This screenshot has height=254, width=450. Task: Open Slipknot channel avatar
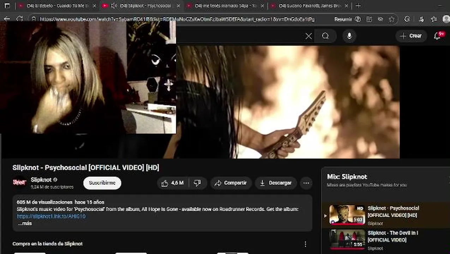click(x=20, y=183)
